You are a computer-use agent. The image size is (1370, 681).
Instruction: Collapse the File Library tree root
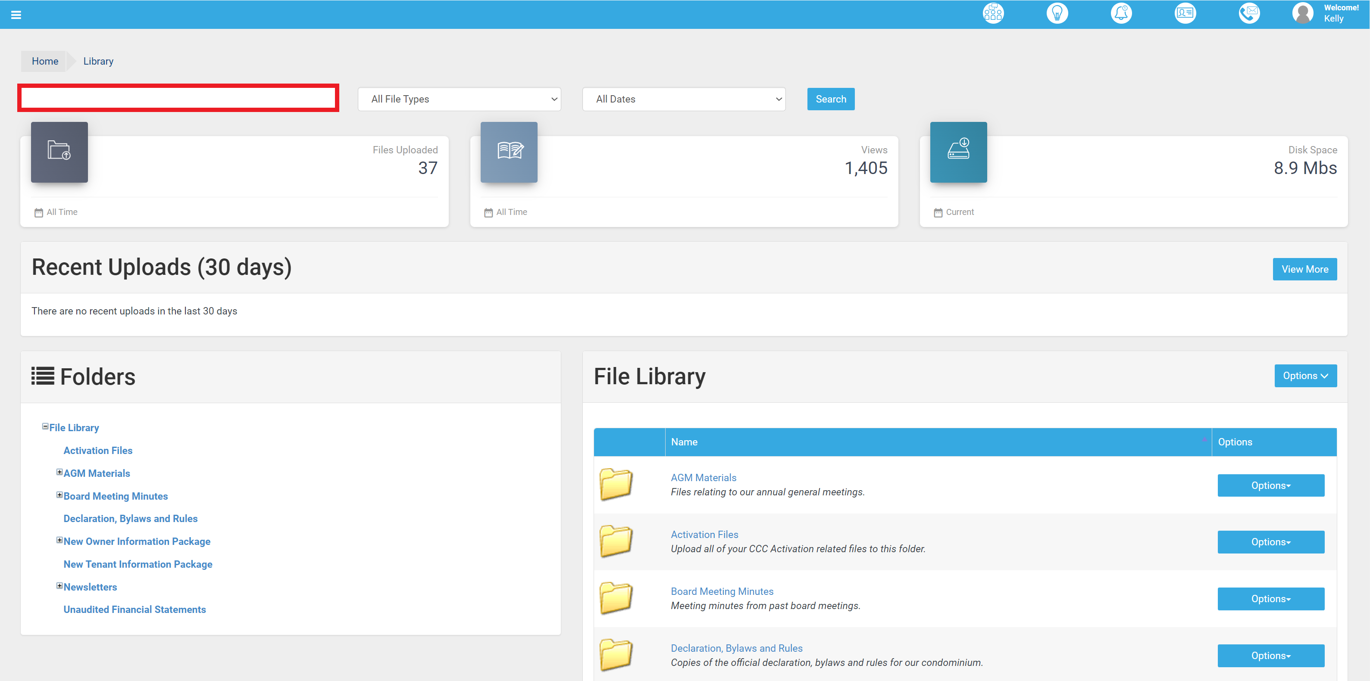click(x=45, y=426)
